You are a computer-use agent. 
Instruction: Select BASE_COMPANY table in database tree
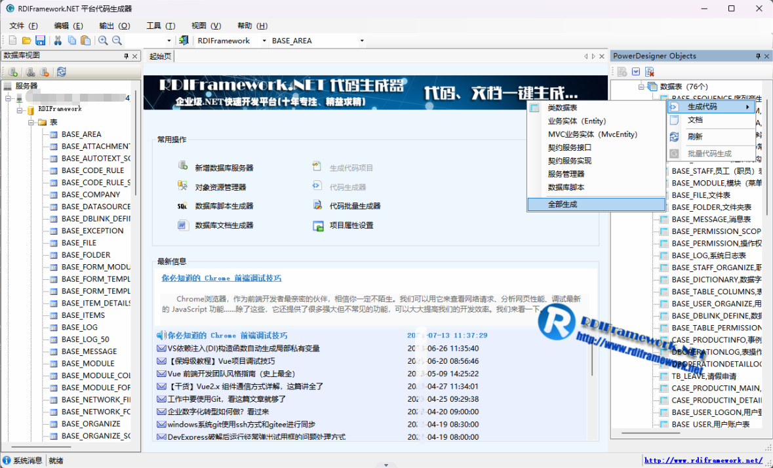point(90,195)
